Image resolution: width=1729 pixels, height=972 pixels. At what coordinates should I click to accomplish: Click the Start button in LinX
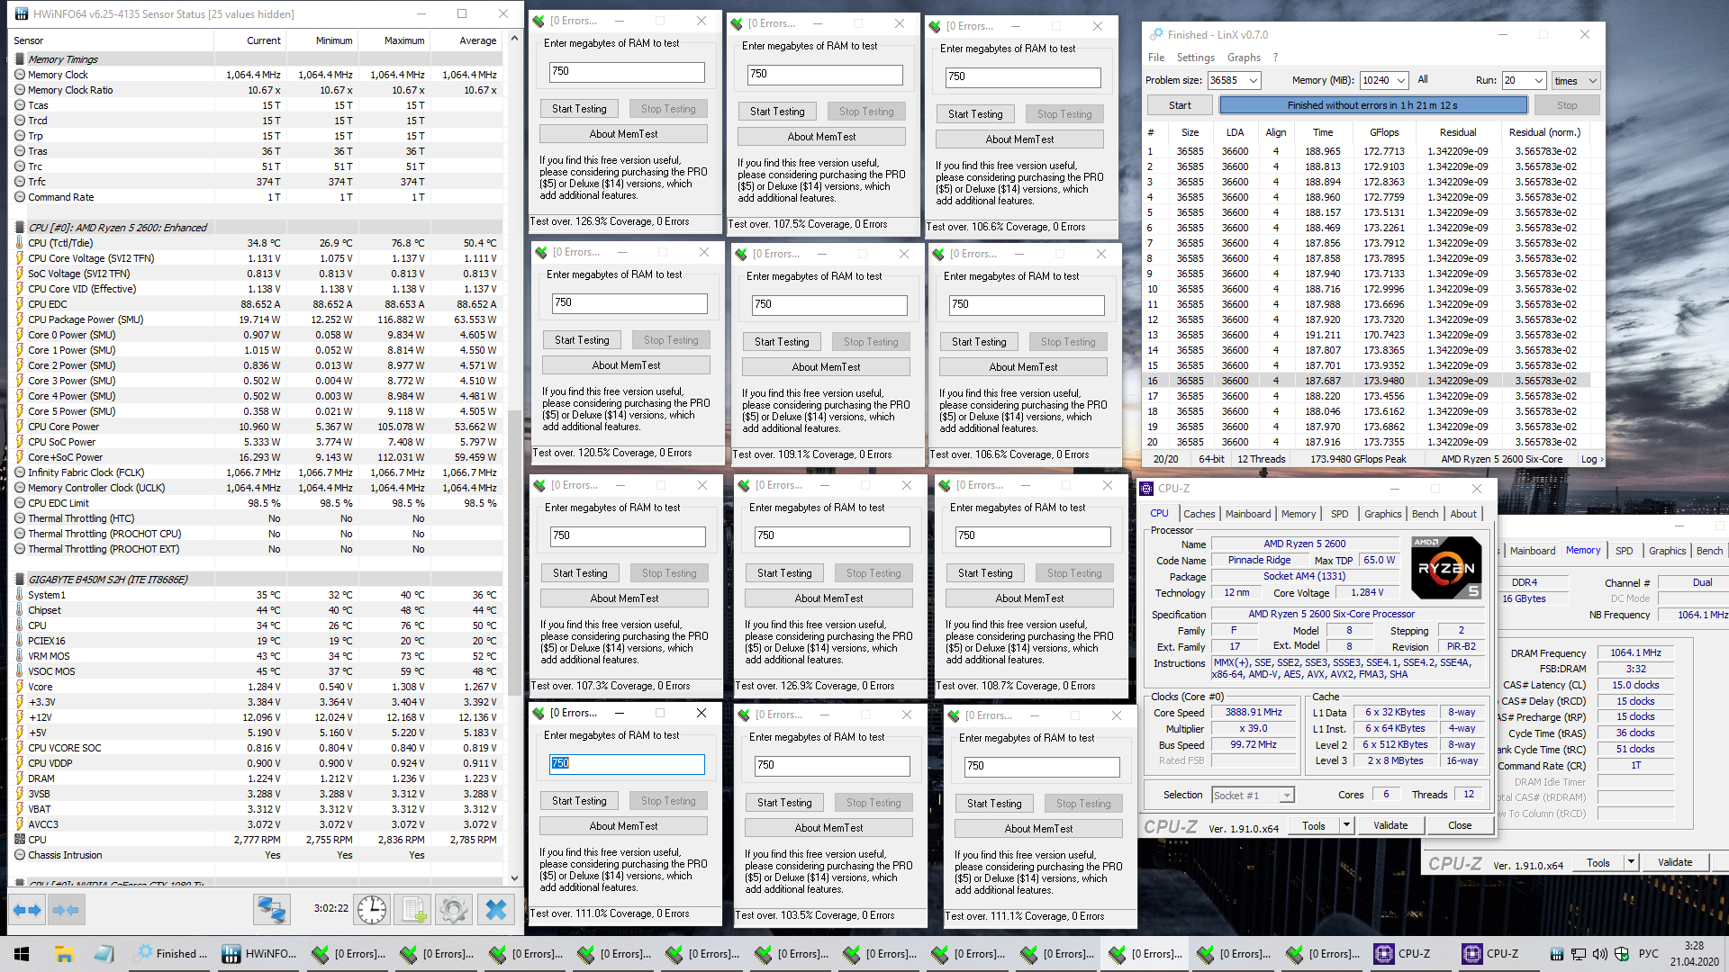tap(1180, 105)
